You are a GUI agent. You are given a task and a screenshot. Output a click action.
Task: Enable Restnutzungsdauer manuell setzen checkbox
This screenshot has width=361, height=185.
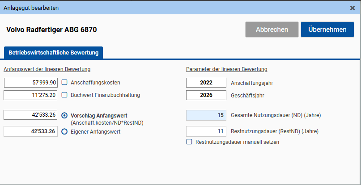(189, 142)
